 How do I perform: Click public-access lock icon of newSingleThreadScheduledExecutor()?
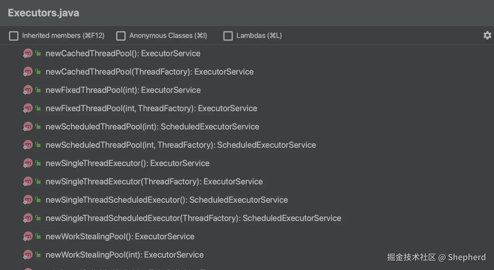(38, 199)
